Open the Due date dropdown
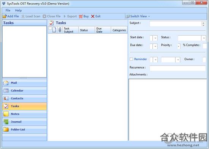The height and width of the screenshot is (149, 209). tap(155, 46)
